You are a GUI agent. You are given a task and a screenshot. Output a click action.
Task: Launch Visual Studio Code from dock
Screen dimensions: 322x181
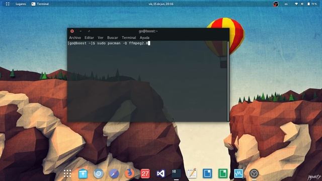coord(161,173)
